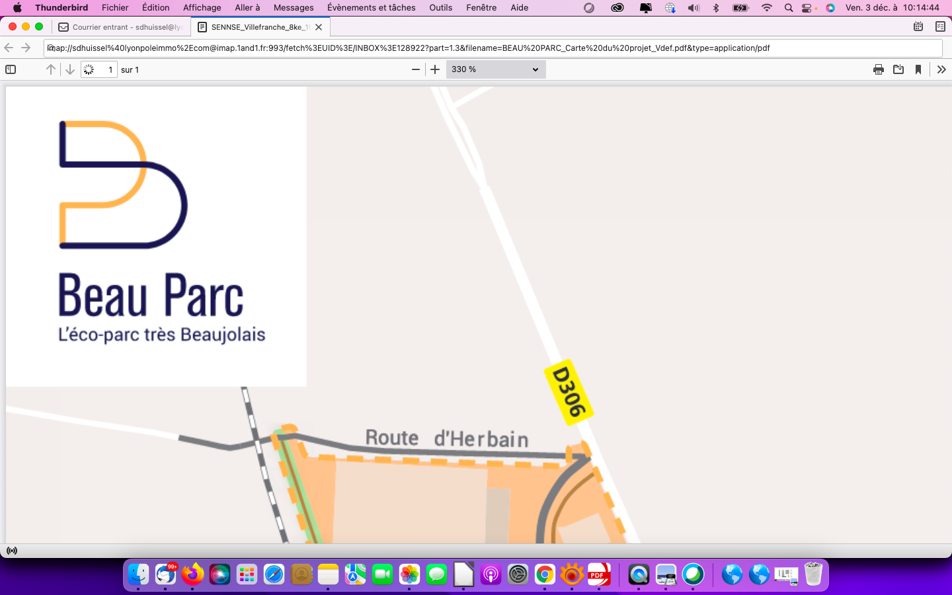The height and width of the screenshot is (595, 952).
Task: Zoom out with the minus button
Action: click(416, 69)
